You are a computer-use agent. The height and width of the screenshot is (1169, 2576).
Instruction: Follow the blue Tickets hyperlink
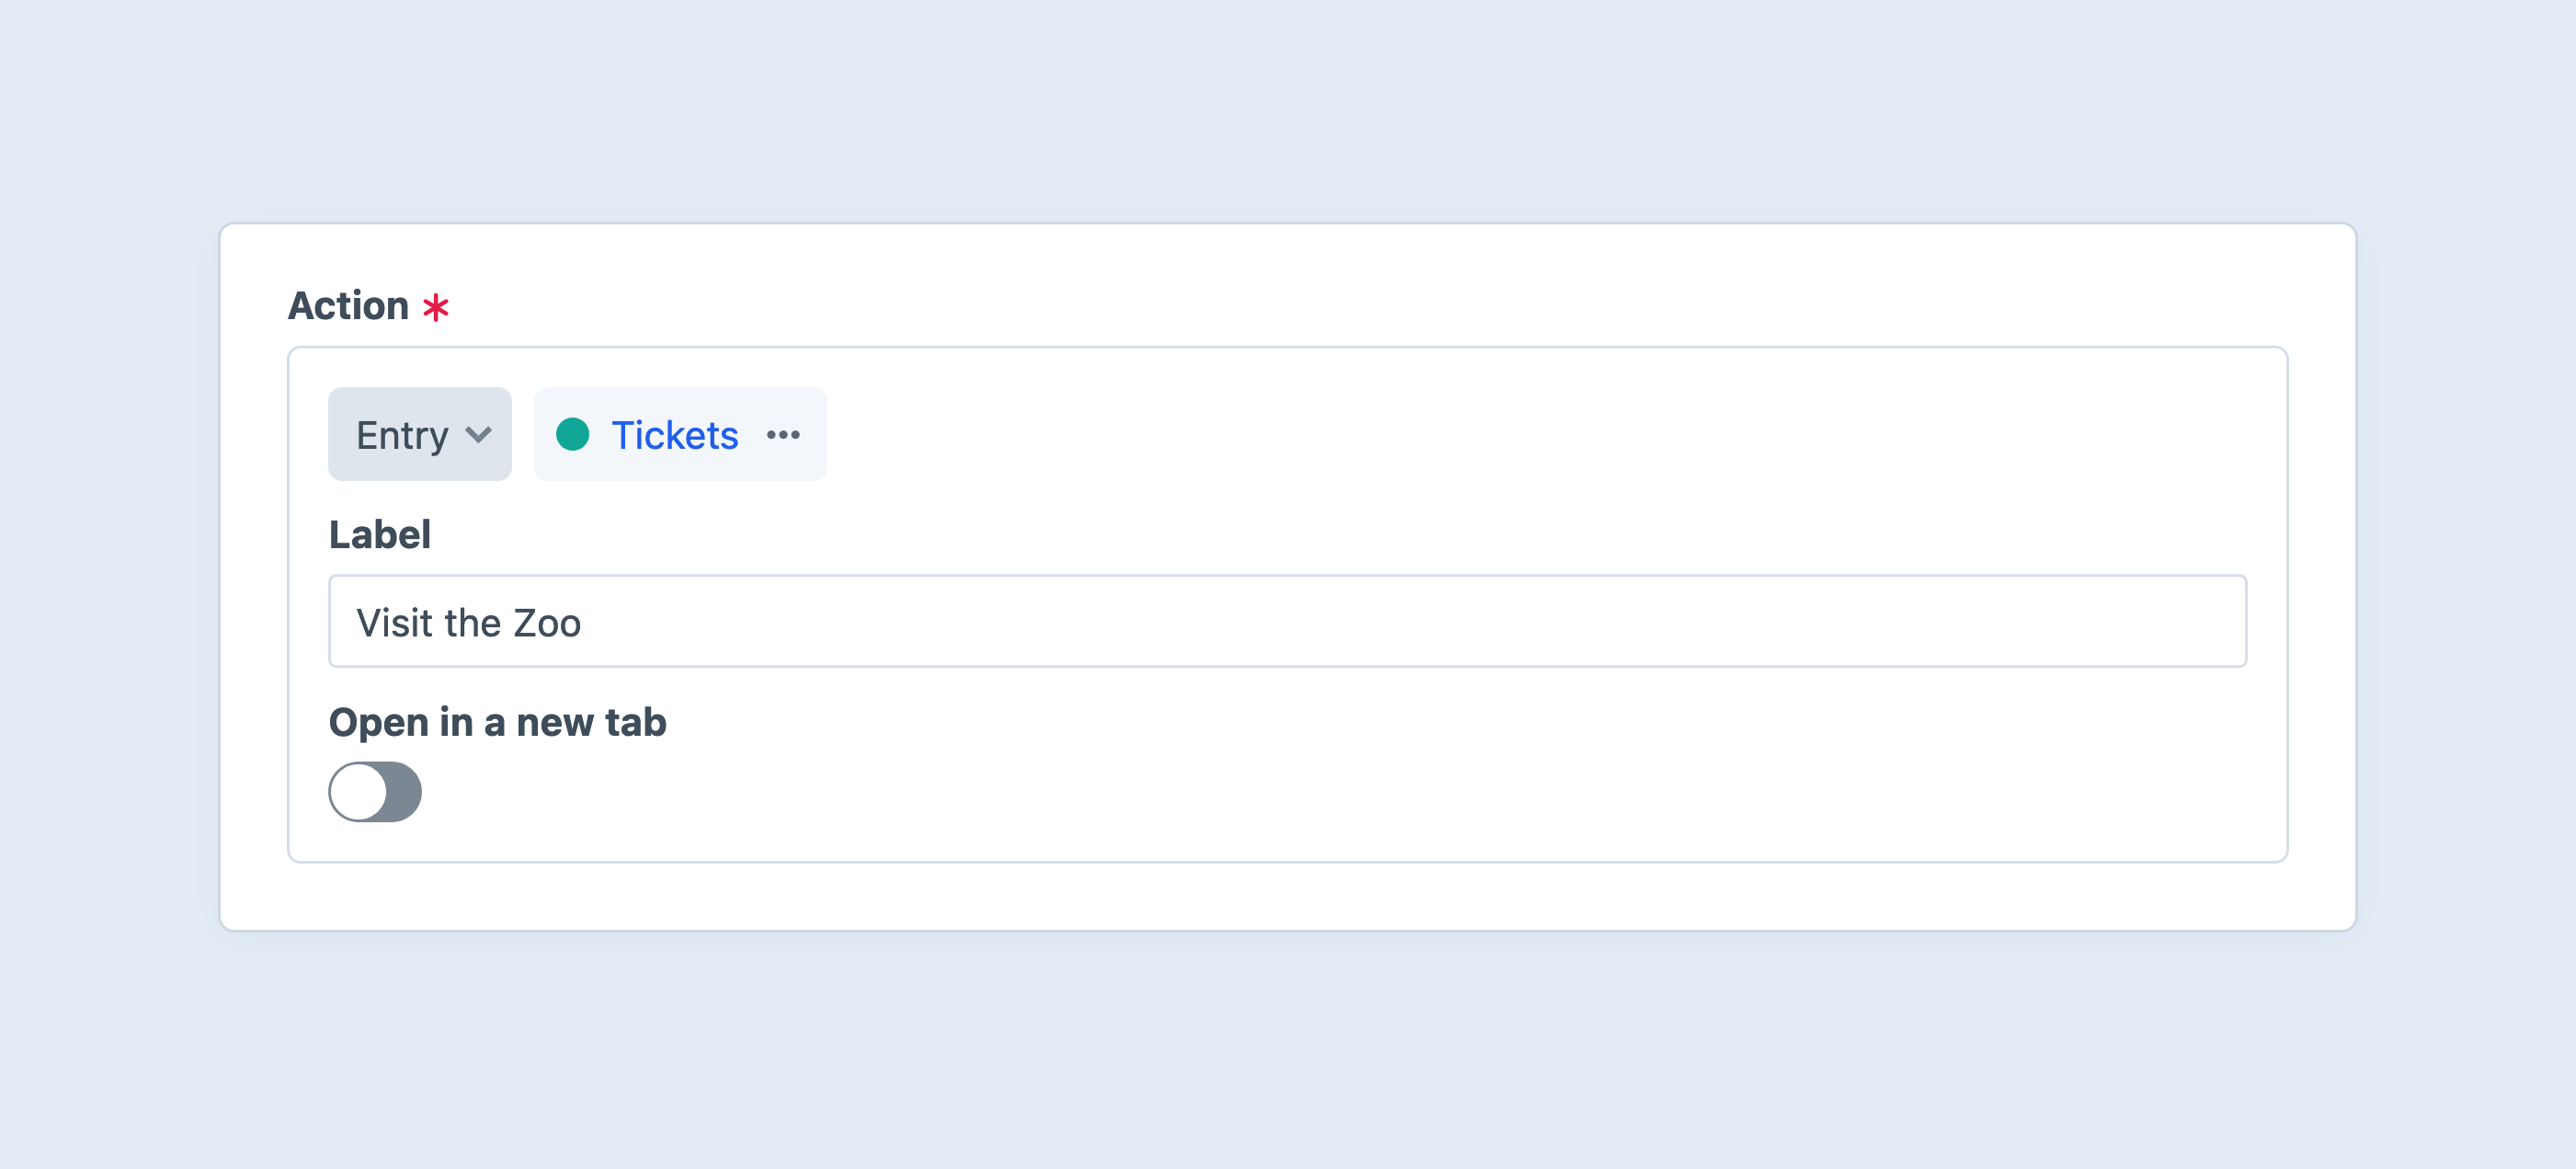pos(675,434)
